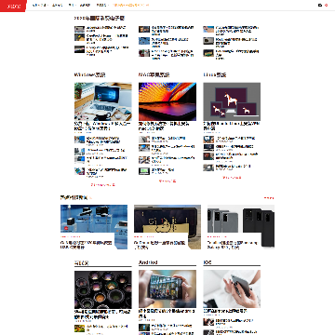335x335 pixels.
Task: Open the iOS hand-holding-phone article image
Action: click(x=232, y=288)
